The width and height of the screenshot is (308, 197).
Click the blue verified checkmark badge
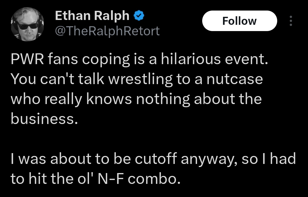pos(139,16)
